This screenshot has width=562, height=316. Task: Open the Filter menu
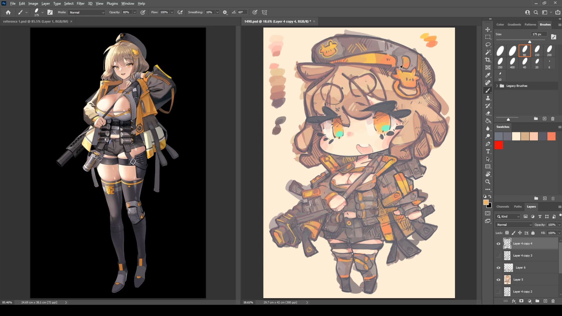click(80, 4)
